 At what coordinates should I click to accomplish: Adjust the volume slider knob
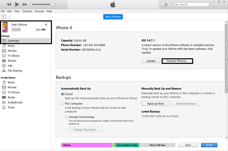pos(52,4)
